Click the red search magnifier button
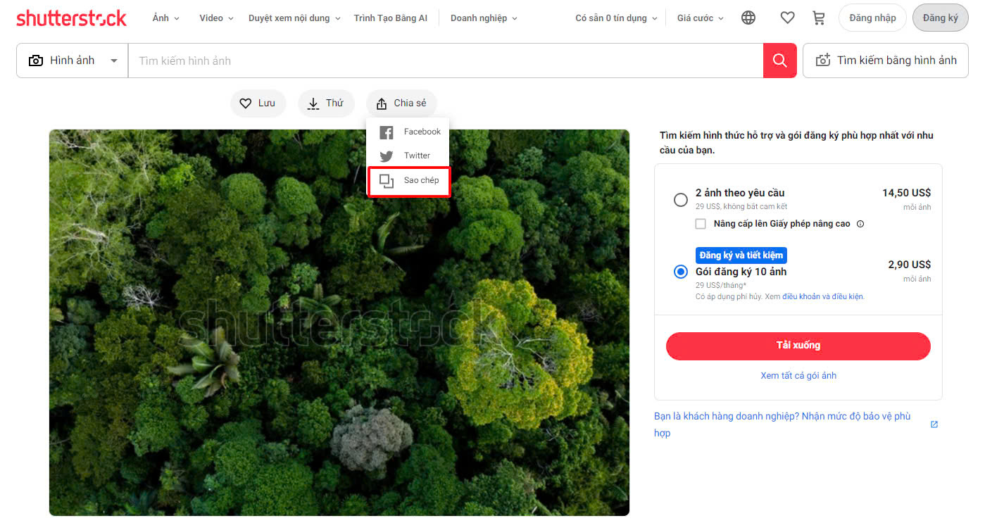 (x=779, y=61)
